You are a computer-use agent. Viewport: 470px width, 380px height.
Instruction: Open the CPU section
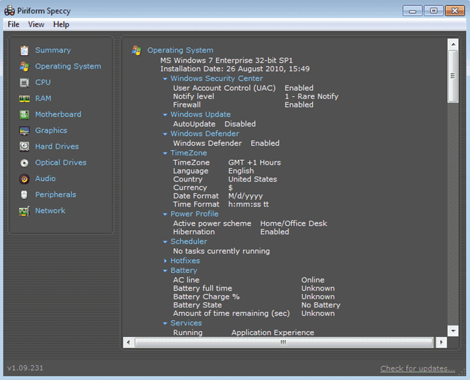pyautogui.click(x=43, y=82)
